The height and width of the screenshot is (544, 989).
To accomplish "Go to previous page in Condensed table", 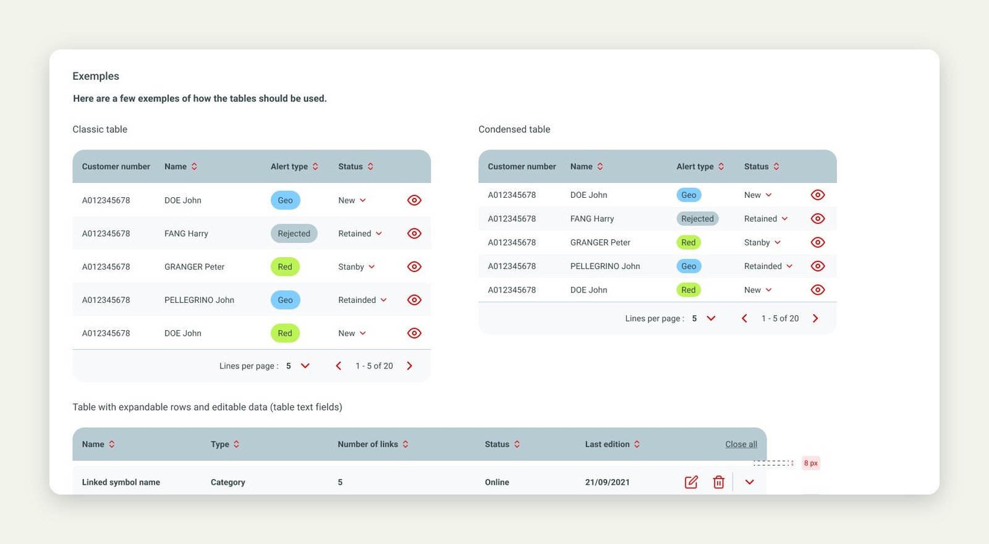I will [x=744, y=318].
